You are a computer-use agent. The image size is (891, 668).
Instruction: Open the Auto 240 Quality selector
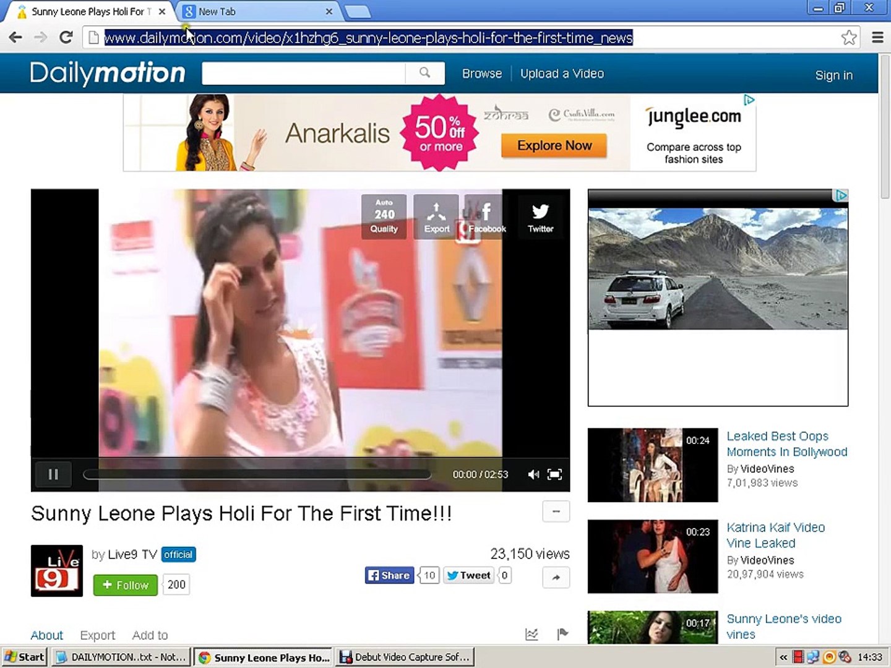[x=384, y=216]
